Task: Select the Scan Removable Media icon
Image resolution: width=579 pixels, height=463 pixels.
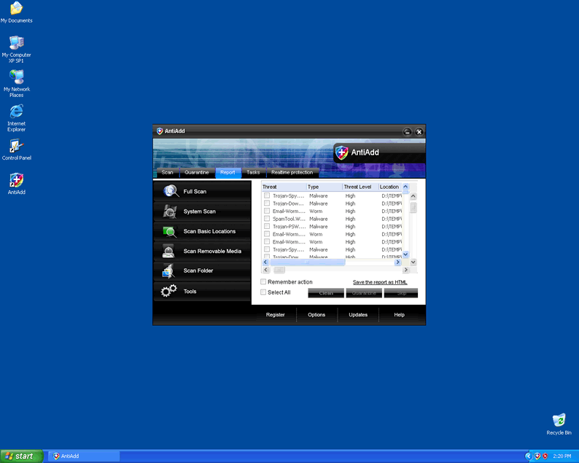Action: 169,252
